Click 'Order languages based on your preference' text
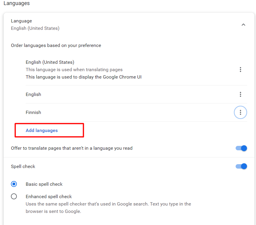This screenshot has height=225, width=256. 56,45
